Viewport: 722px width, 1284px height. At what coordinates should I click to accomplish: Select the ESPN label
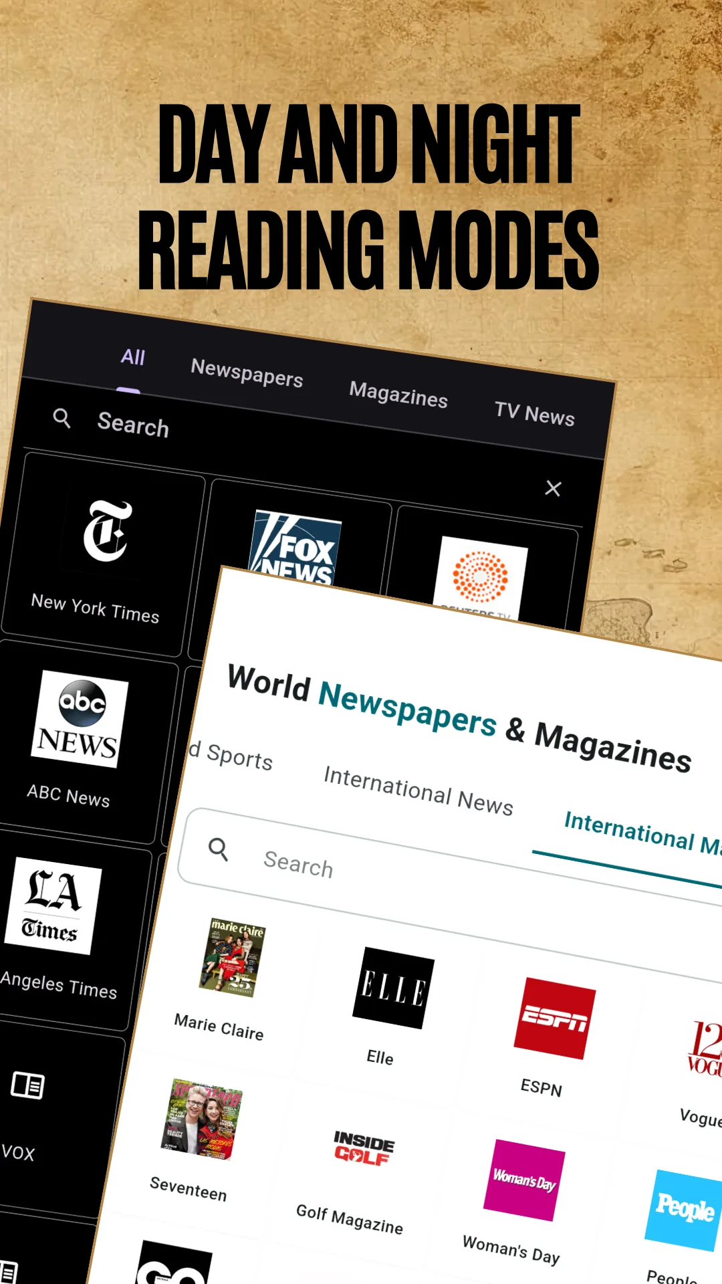pyautogui.click(x=541, y=1087)
